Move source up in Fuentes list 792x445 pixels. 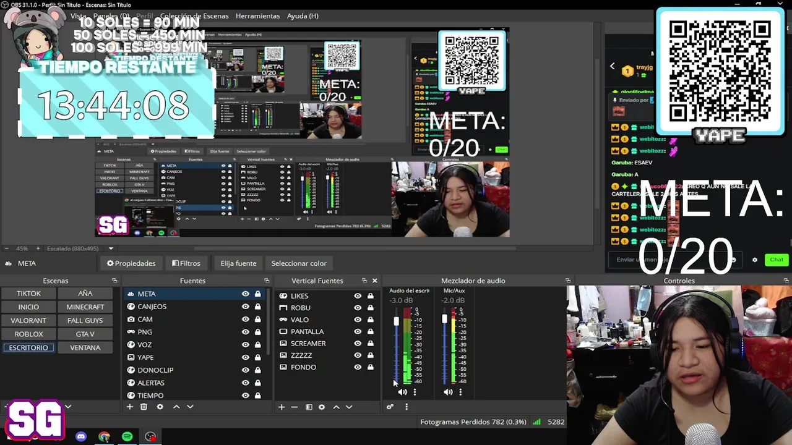pyautogui.click(x=176, y=407)
